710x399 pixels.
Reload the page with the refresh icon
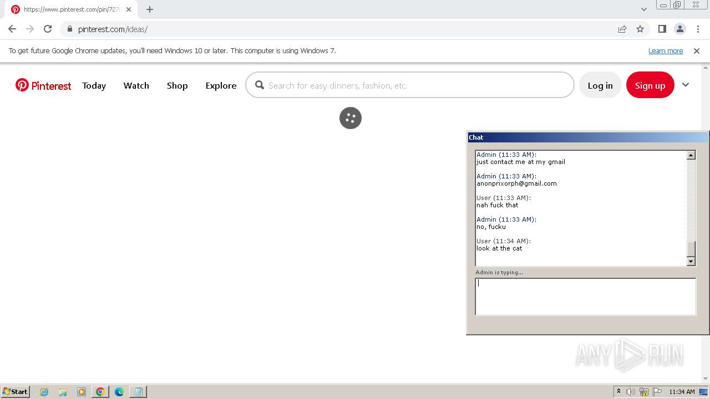(x=48, y=29)
